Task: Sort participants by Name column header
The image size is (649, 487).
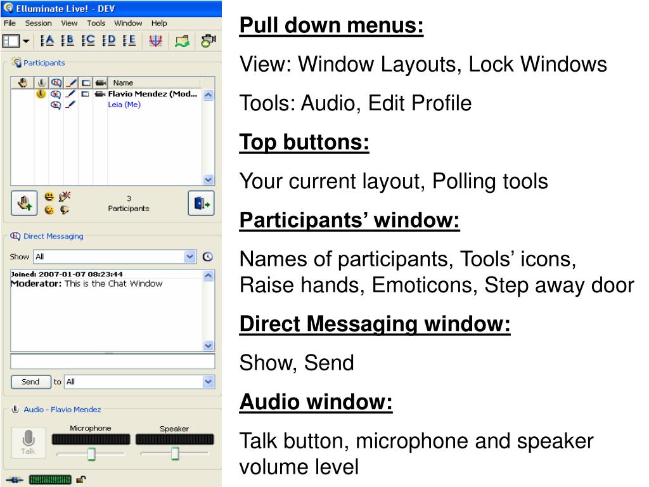Action: pos(154,82)
